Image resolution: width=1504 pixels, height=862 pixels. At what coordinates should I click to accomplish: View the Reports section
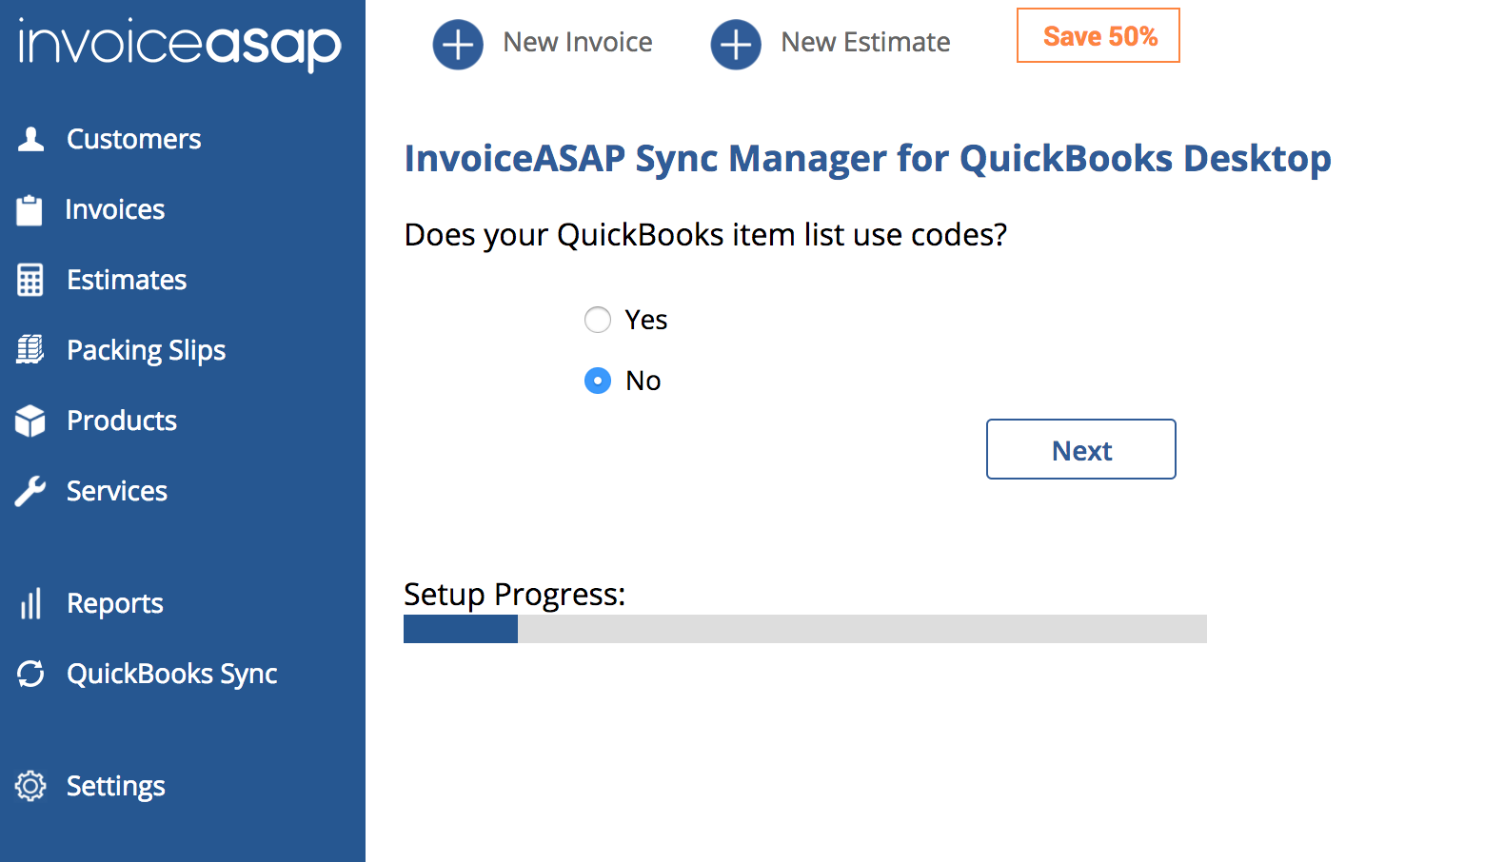click(115, 603)
